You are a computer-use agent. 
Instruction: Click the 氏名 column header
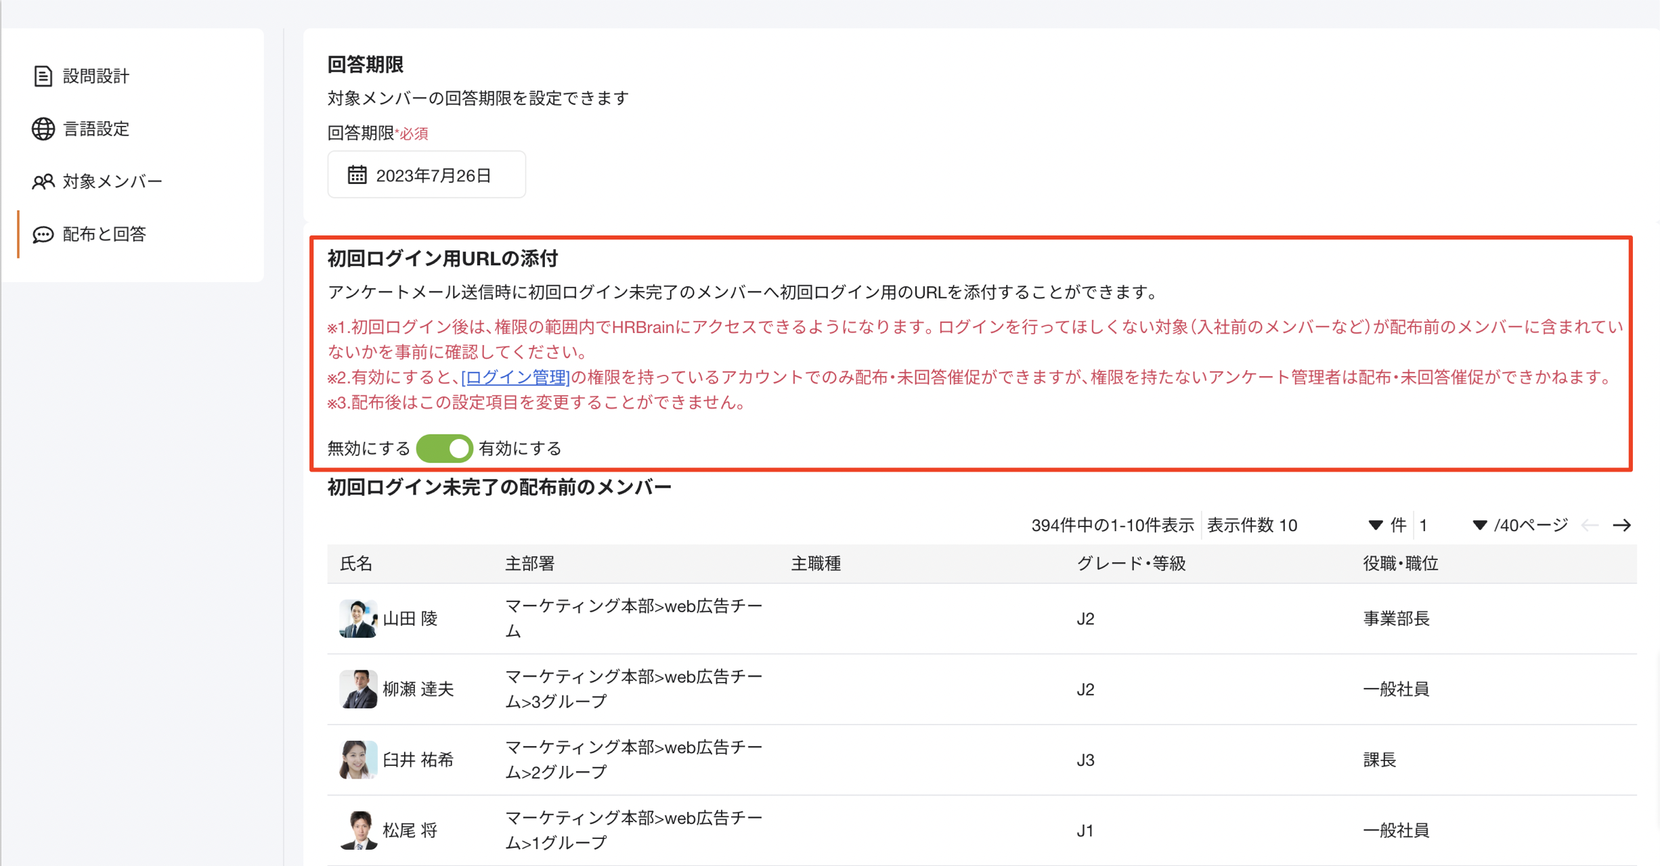(x=356, y=564)
